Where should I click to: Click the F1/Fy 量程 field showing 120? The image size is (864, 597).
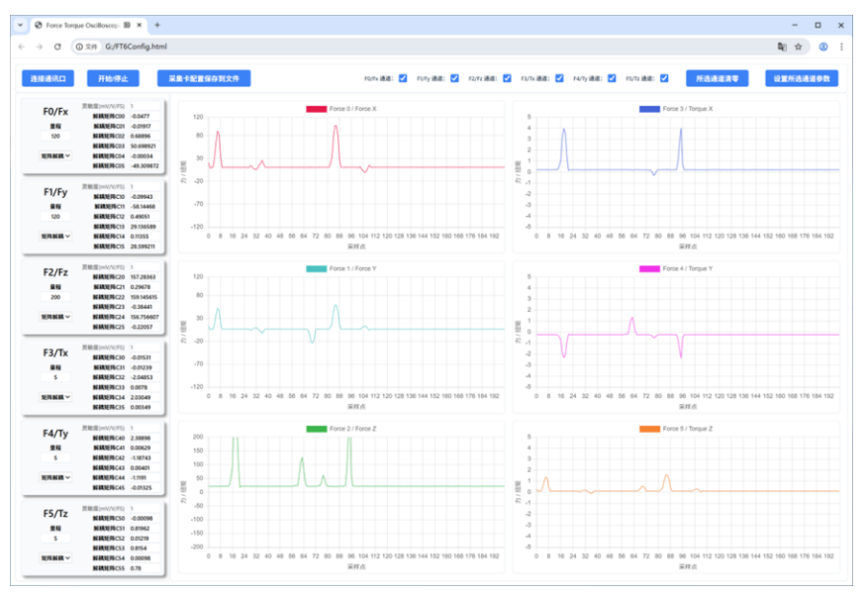pyautogui.click(x=55, y=217)
